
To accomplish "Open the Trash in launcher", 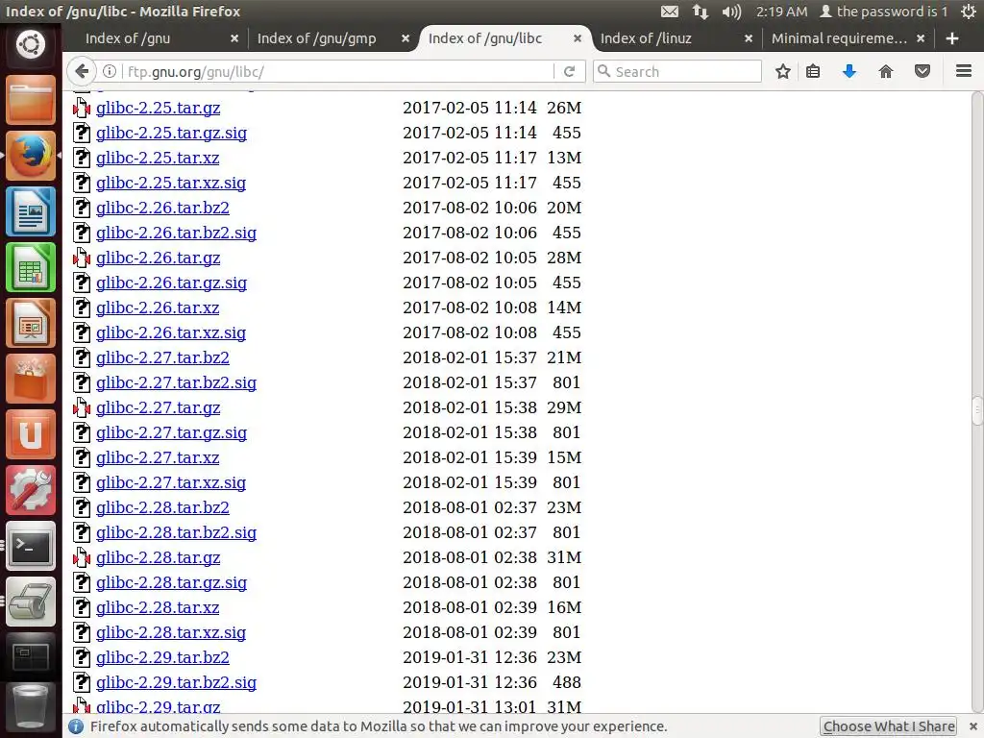I will (31, 708).
